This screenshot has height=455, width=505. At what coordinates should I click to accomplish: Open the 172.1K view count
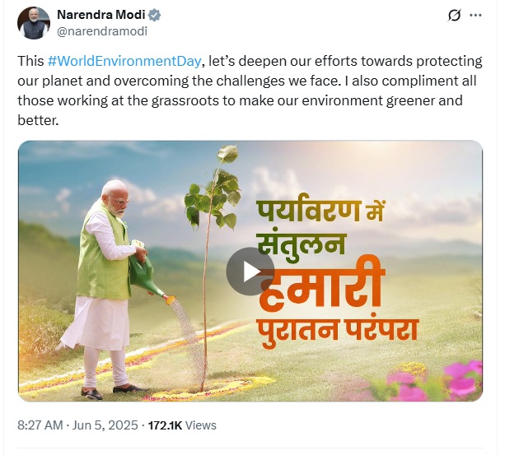(x=166, y=425)
